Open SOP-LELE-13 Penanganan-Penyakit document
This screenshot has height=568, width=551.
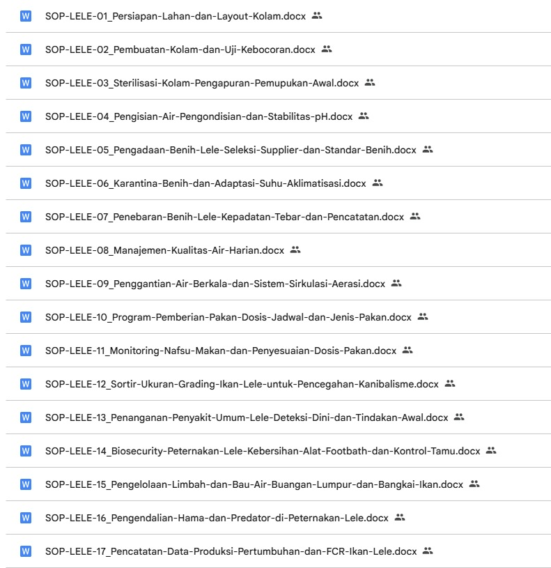(x=246, y=417)
